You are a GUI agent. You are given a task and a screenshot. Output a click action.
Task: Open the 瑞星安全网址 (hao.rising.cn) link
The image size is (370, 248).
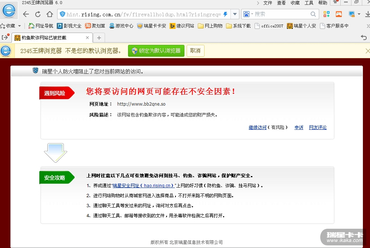[144, 186]
